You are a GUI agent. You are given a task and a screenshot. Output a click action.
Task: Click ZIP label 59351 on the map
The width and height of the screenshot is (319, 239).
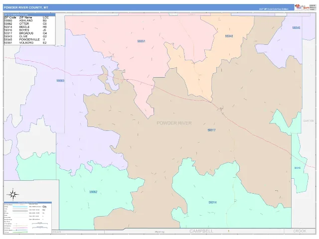(x=141, y=41)
